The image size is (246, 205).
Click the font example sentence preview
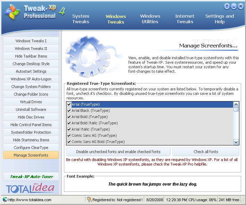click(x=153, y=184)
